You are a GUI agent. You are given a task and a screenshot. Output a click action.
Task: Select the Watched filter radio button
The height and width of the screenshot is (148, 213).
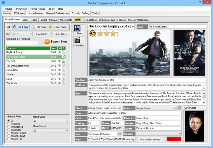[9, 124]
